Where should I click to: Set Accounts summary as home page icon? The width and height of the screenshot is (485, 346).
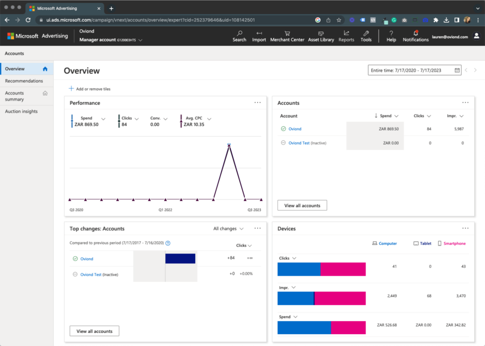tap(45, 93)
